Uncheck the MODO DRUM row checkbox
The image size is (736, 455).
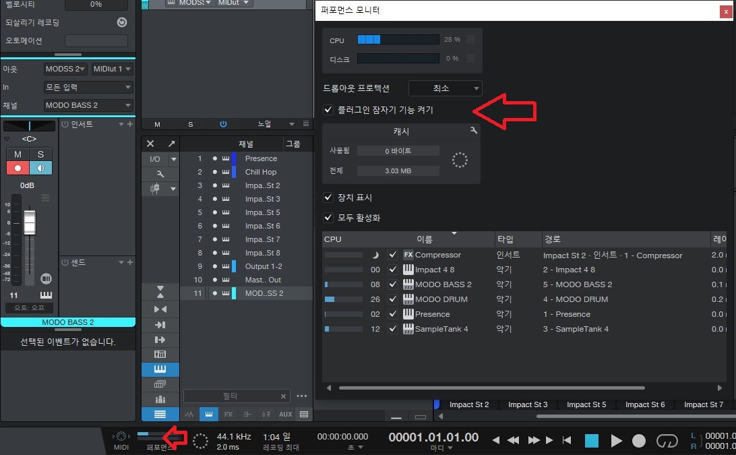point(393,299)
